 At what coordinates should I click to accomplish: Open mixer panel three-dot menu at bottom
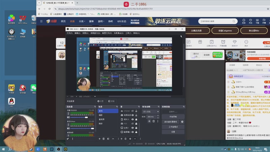coord(73,139)
